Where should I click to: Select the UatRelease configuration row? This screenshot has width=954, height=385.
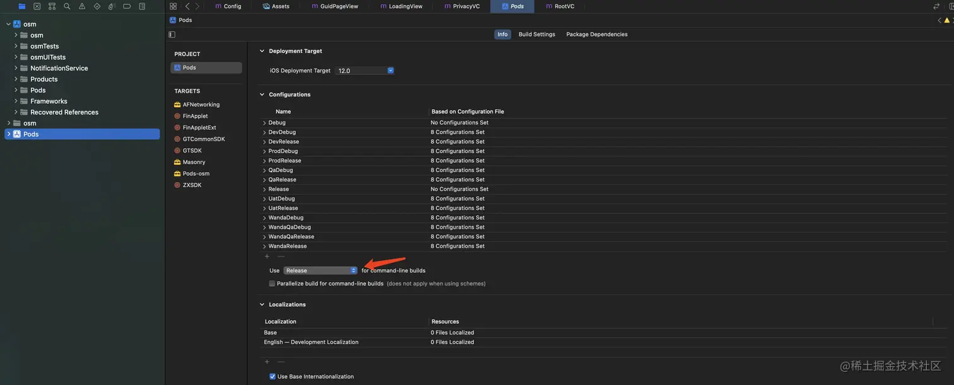603,209
